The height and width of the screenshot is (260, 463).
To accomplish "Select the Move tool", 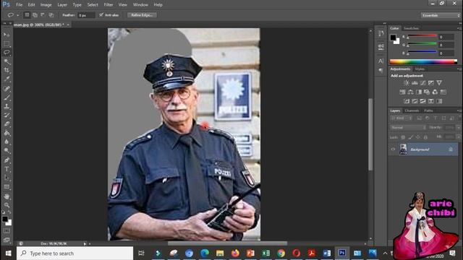I will point(7,35).
